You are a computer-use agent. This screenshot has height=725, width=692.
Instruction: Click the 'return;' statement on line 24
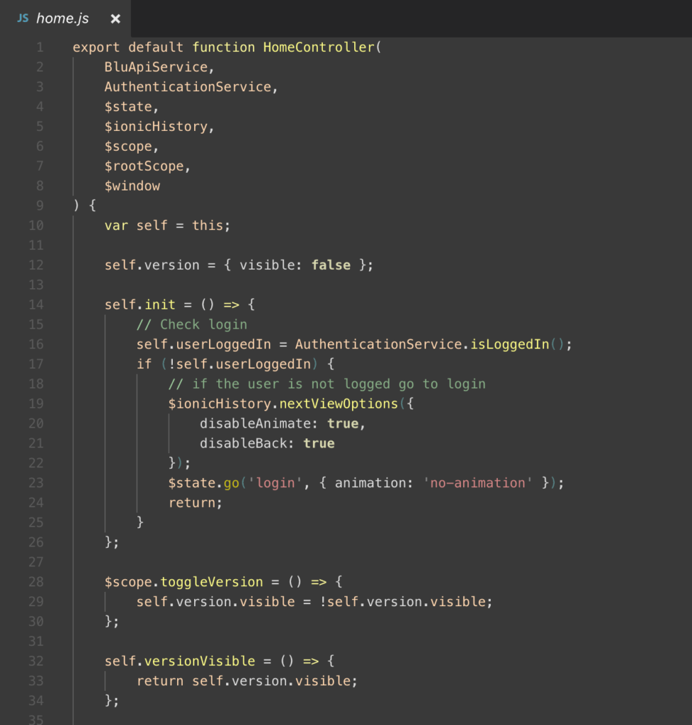(x=195, y=503)
